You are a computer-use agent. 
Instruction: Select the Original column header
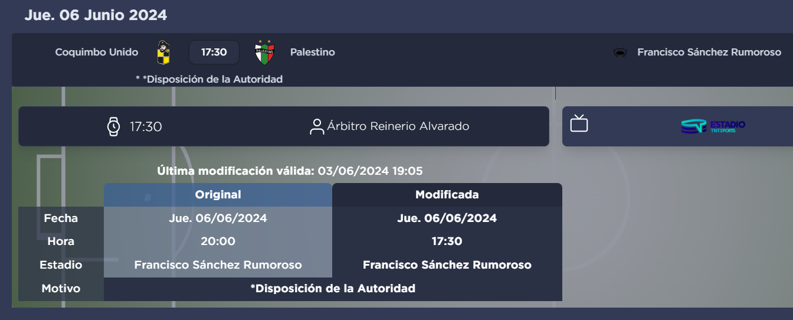[x=218, y=195]
